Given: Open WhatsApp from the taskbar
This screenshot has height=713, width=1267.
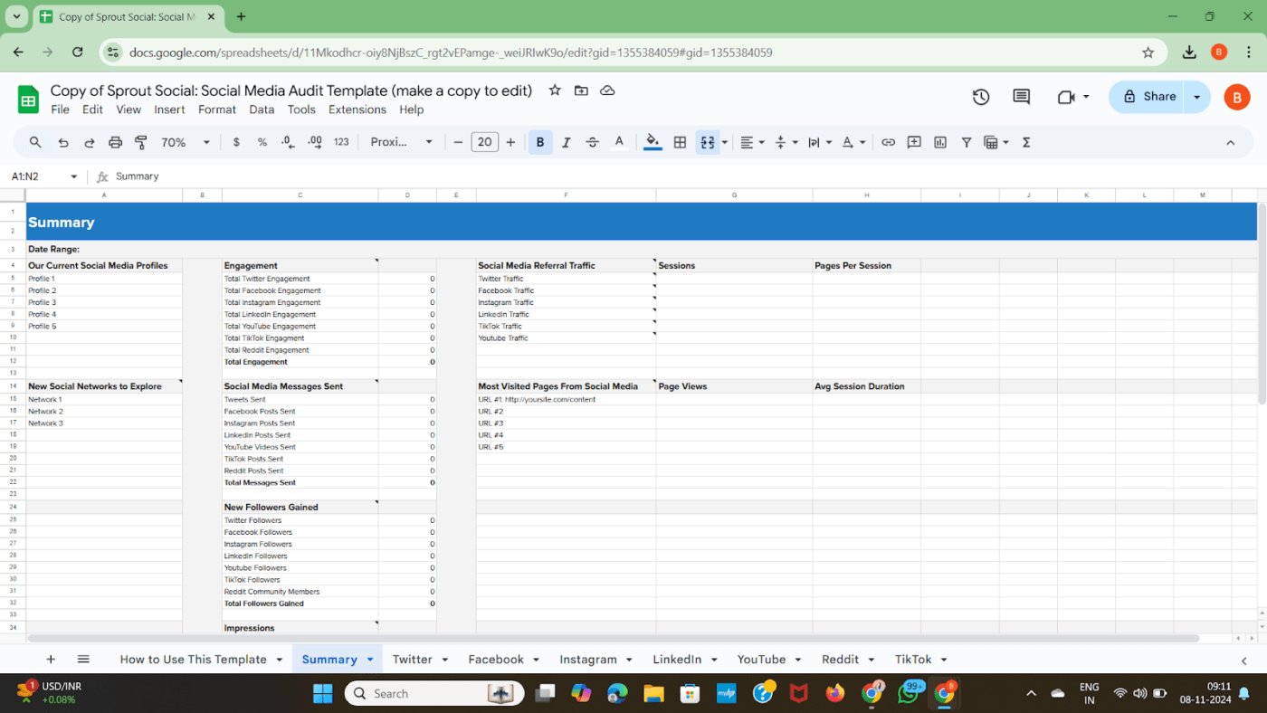Looking at the screenshot, I should click(x=908, y=693).
